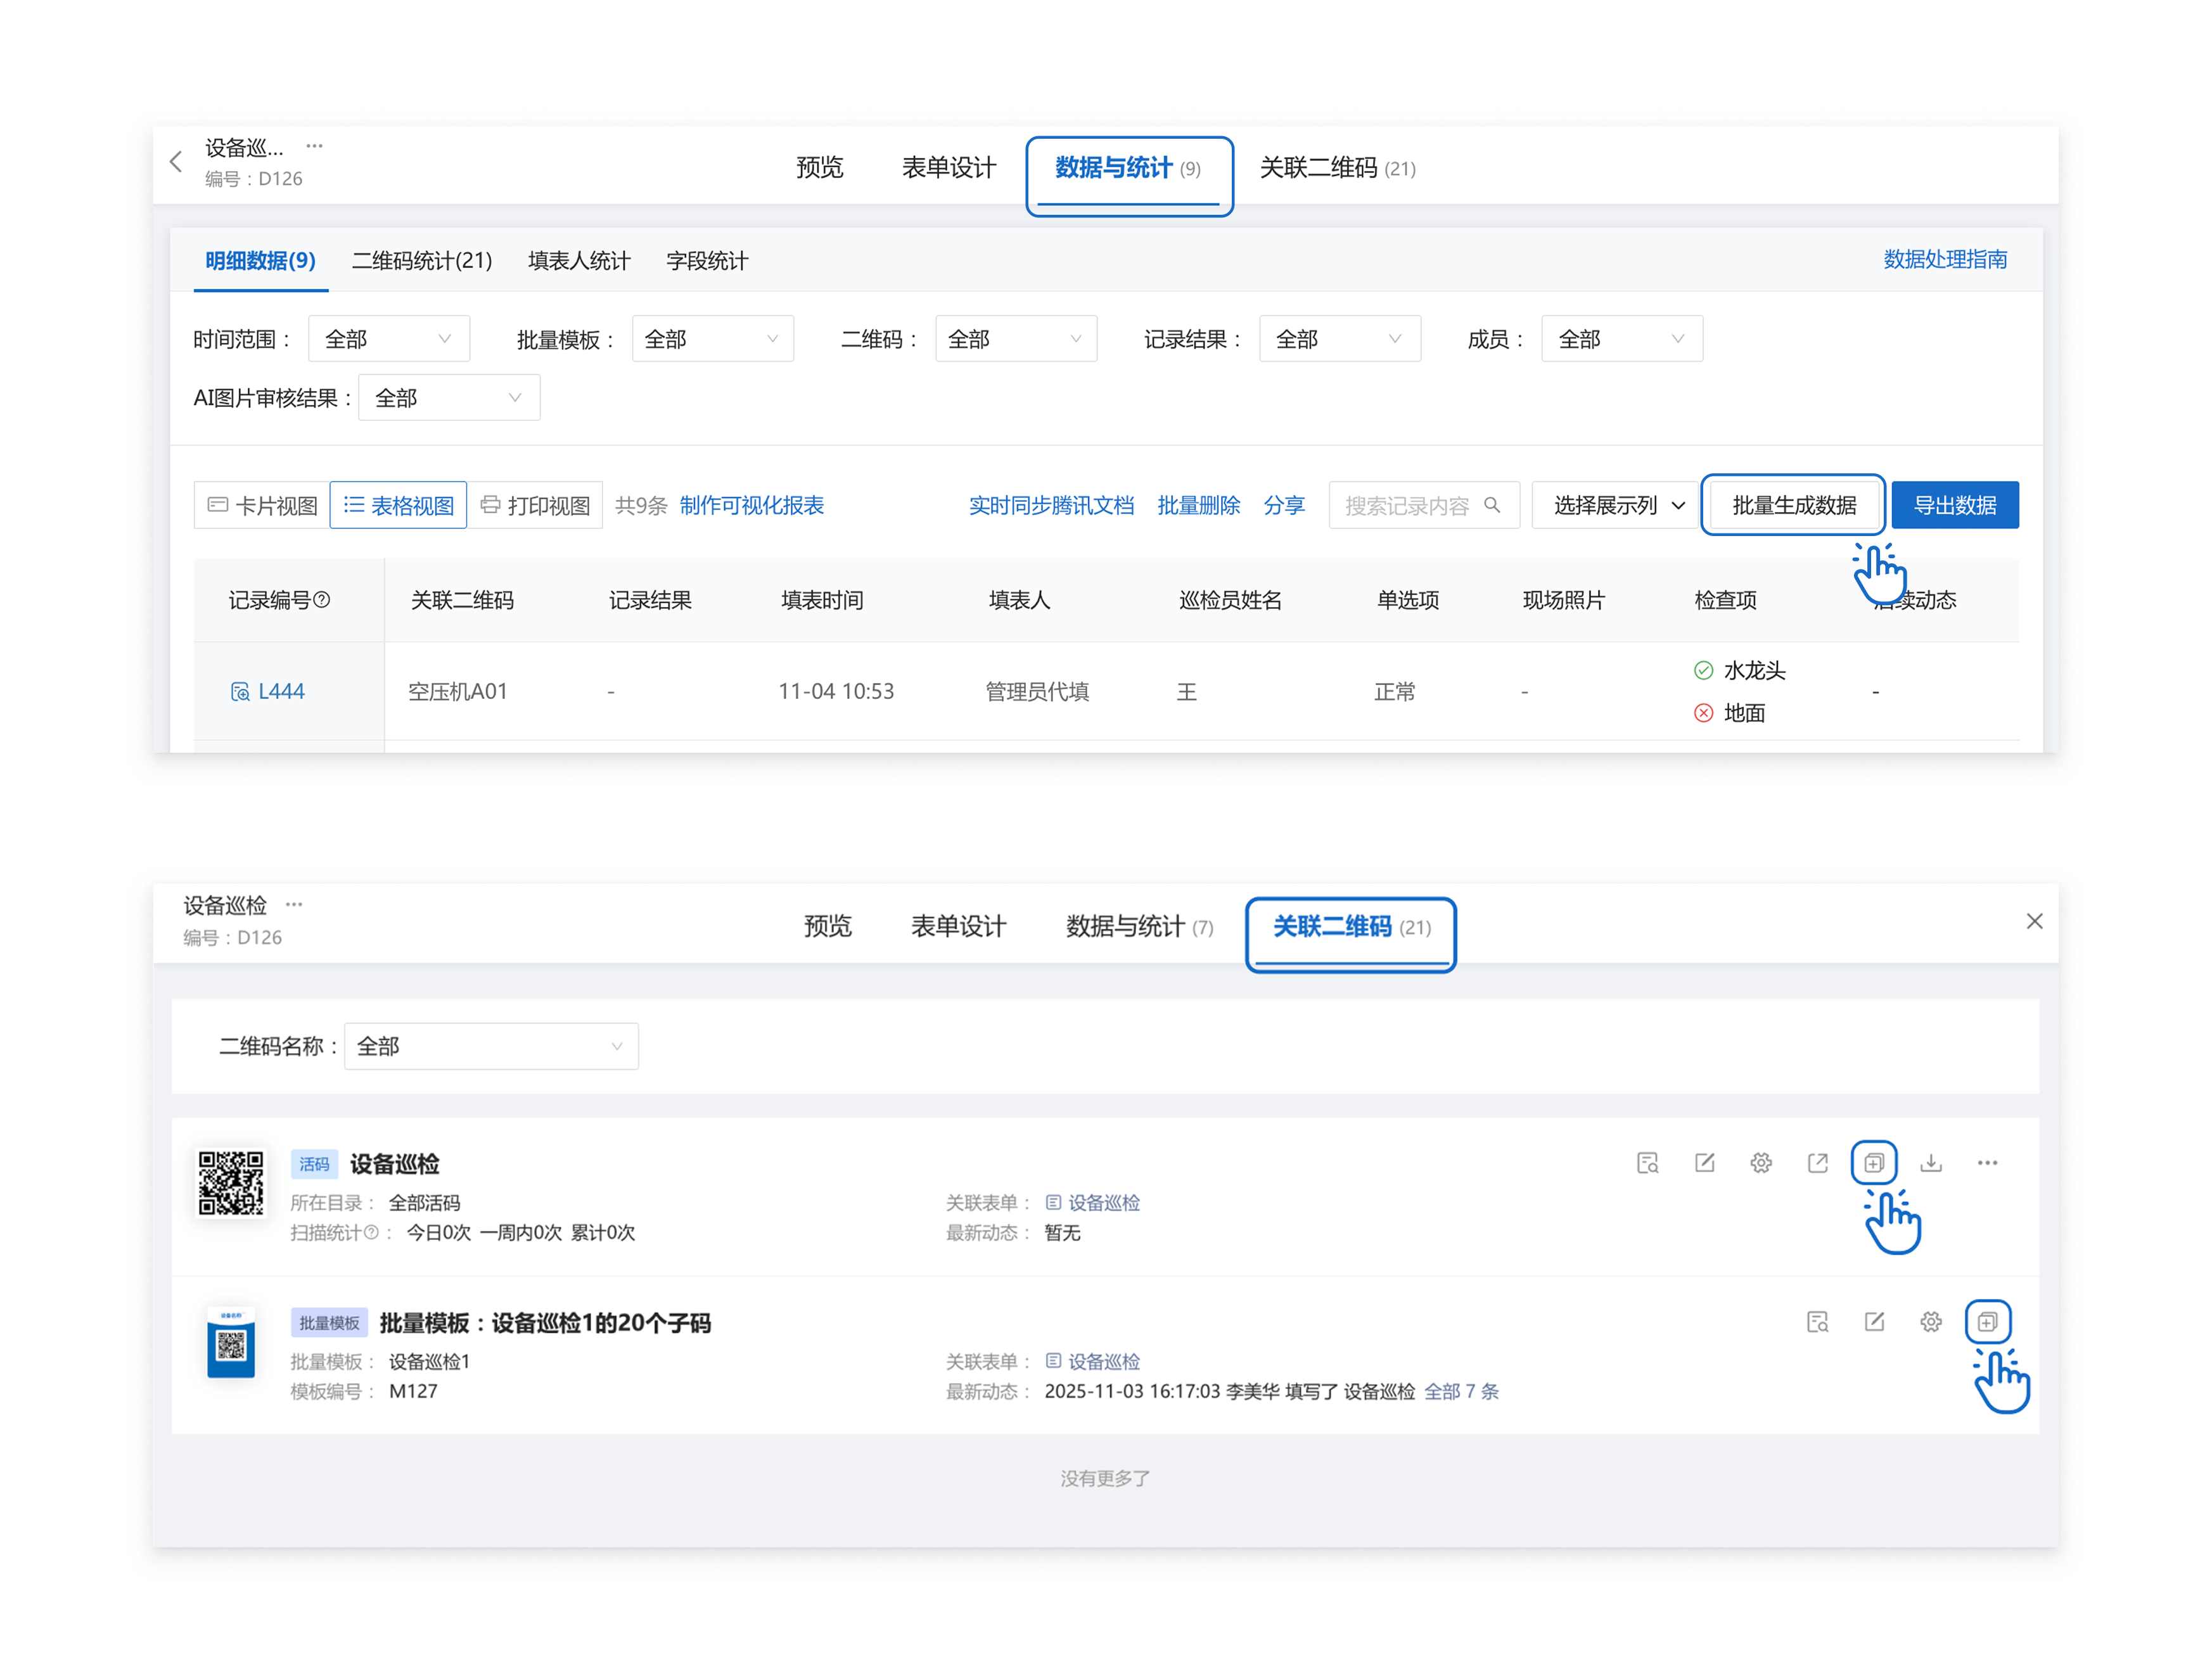2212x1669 pixels.
Task: Expand the 时间范围 dropdown
Action: pos(388,339)
